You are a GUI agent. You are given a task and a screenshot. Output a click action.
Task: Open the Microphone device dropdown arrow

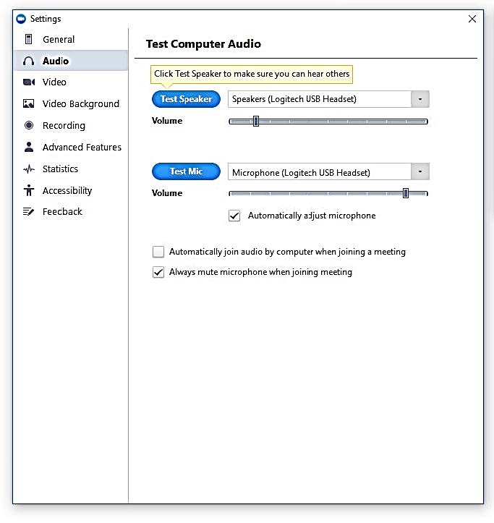[x=420, y=172]
